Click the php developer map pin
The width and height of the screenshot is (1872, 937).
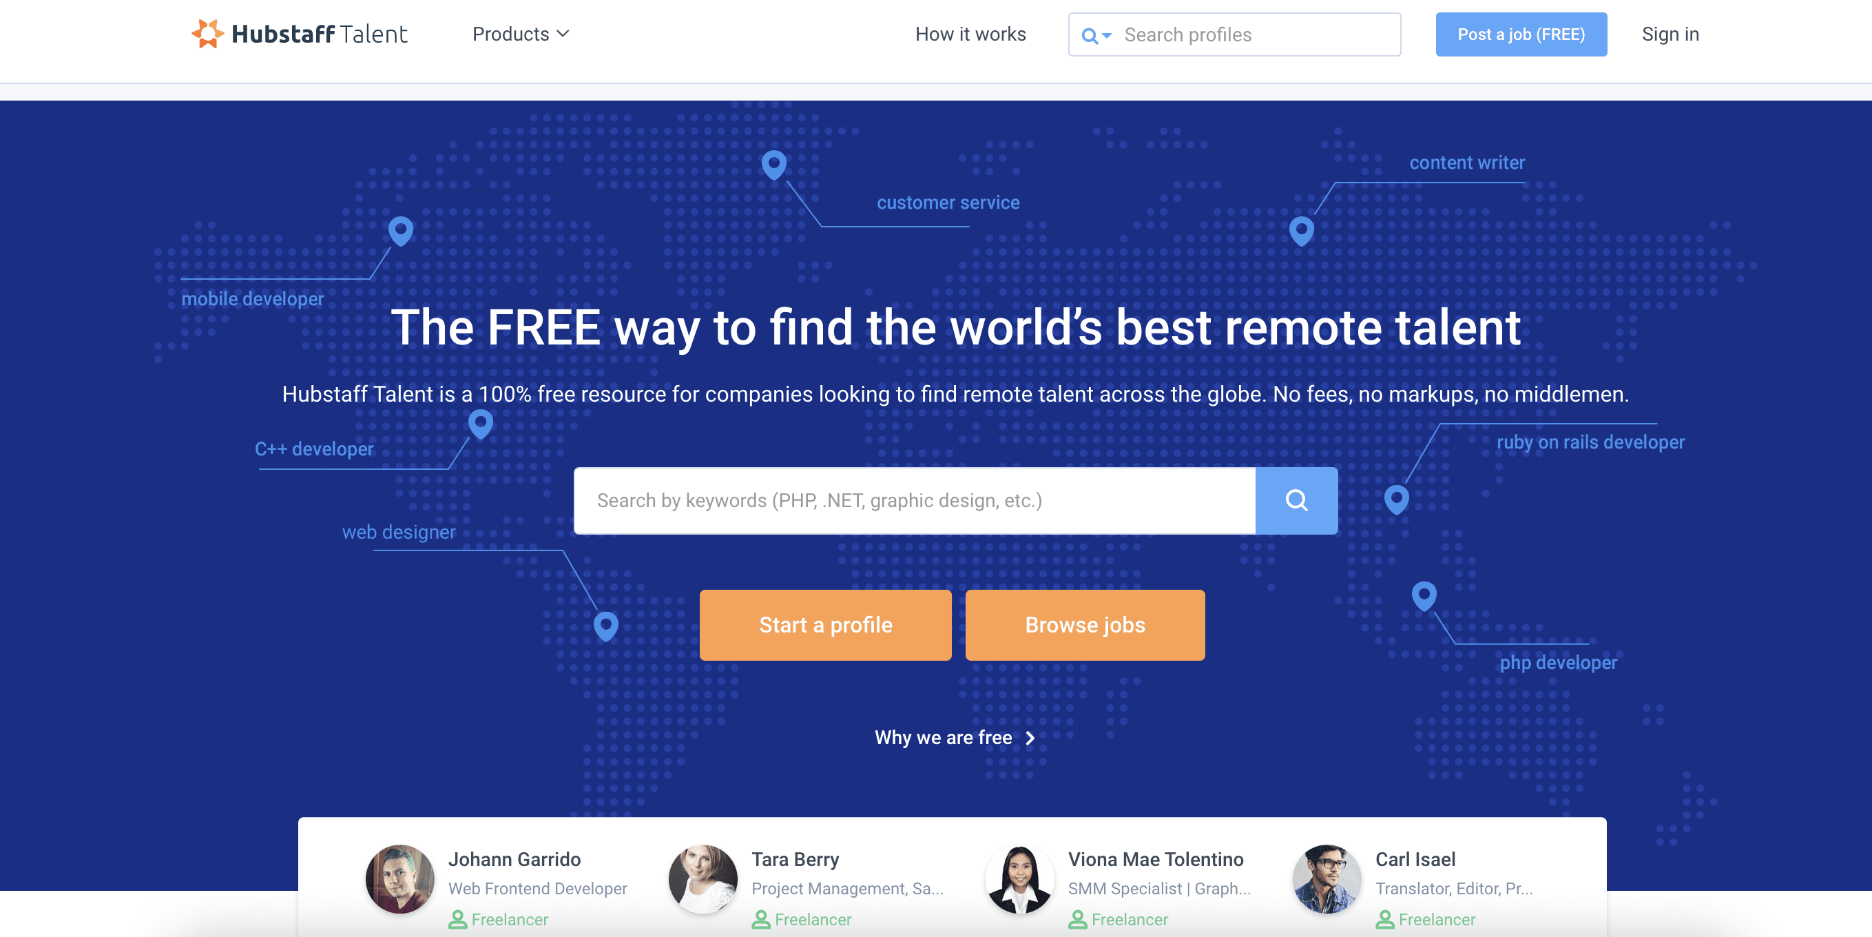[1424, 597]
